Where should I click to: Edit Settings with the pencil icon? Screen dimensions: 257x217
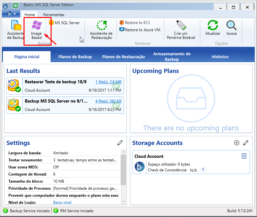tap(120, 143)
